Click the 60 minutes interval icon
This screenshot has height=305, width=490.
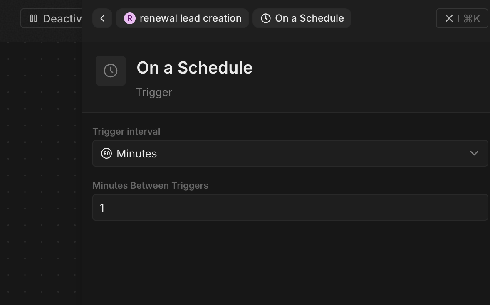106,154
